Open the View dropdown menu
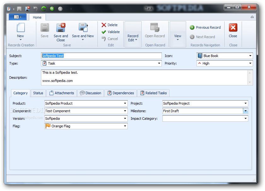Image resolution: width=265 pixels, height=191 pixels. [178, 34]
